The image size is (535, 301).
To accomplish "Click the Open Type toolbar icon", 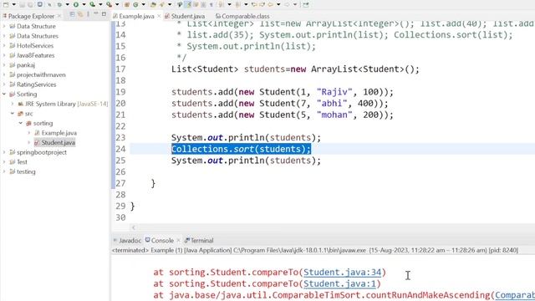I will tap(153, 4).
